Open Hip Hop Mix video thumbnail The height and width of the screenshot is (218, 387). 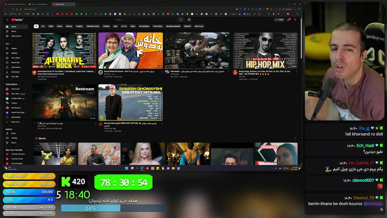click(265, 51)
